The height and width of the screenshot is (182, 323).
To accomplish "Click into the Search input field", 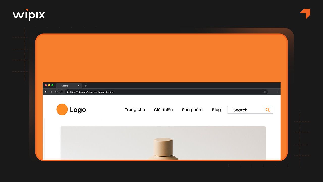I will pyautogui.click(x=250, y=110).
